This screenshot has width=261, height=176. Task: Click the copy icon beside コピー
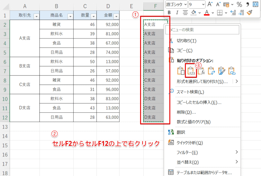point(171,50)
